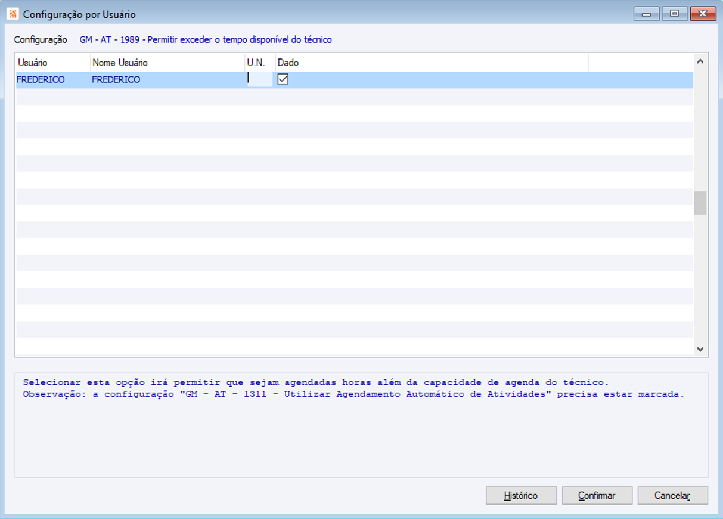Confirm changes with the Confirmar button

click(x=597, y=496)
